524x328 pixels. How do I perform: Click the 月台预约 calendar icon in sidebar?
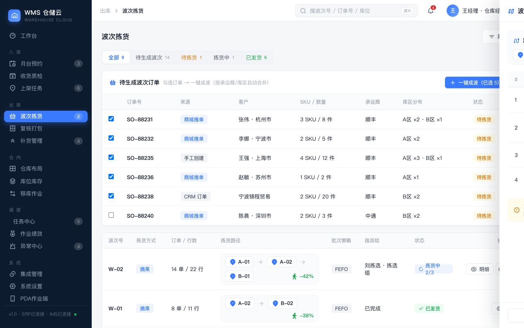pos(13,64)
